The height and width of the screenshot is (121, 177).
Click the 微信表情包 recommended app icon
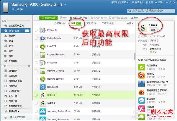click(142, 67)
